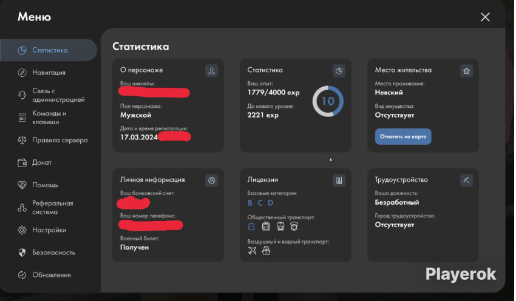The height and width of the screenshot is (301, 516).
Task: Click the 1779/4000 exp value
Action: pos(273,93)
